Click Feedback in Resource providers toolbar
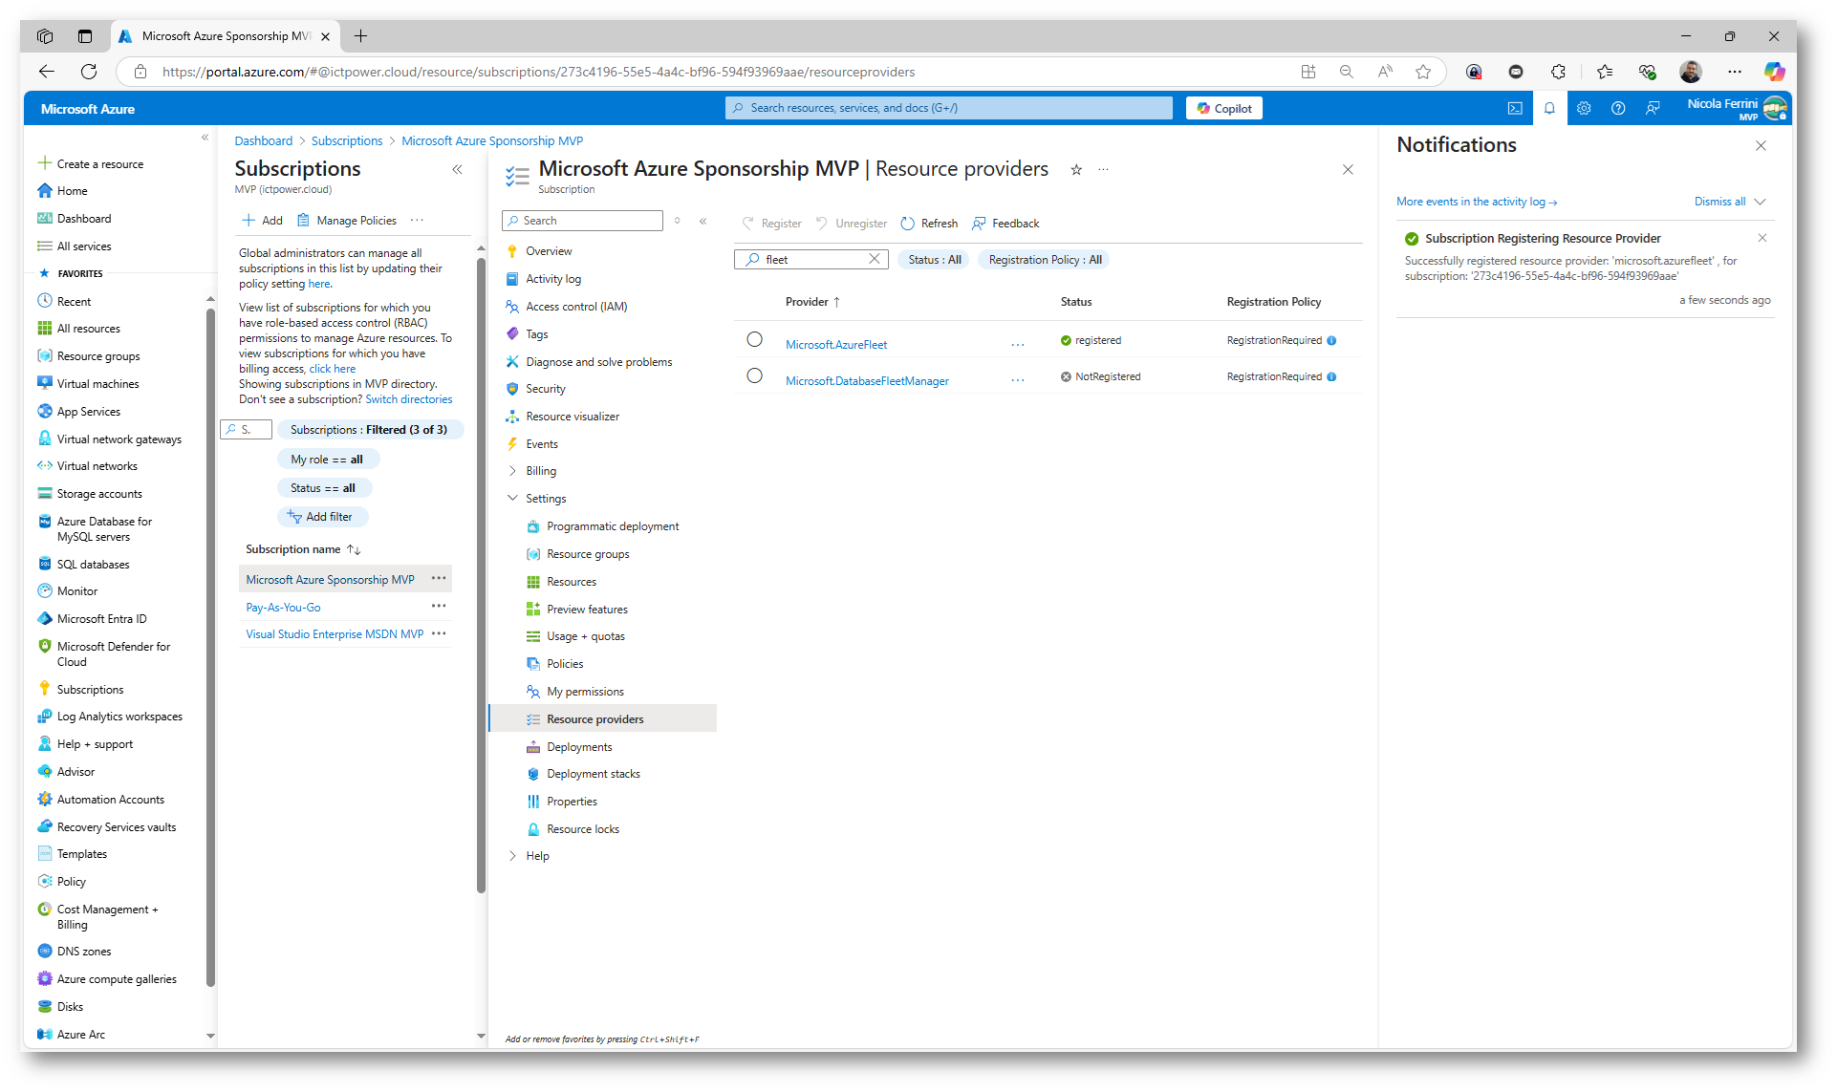Viewport: 1837px width, 1092px height. pyautogui.click(x=1005, y=224)
